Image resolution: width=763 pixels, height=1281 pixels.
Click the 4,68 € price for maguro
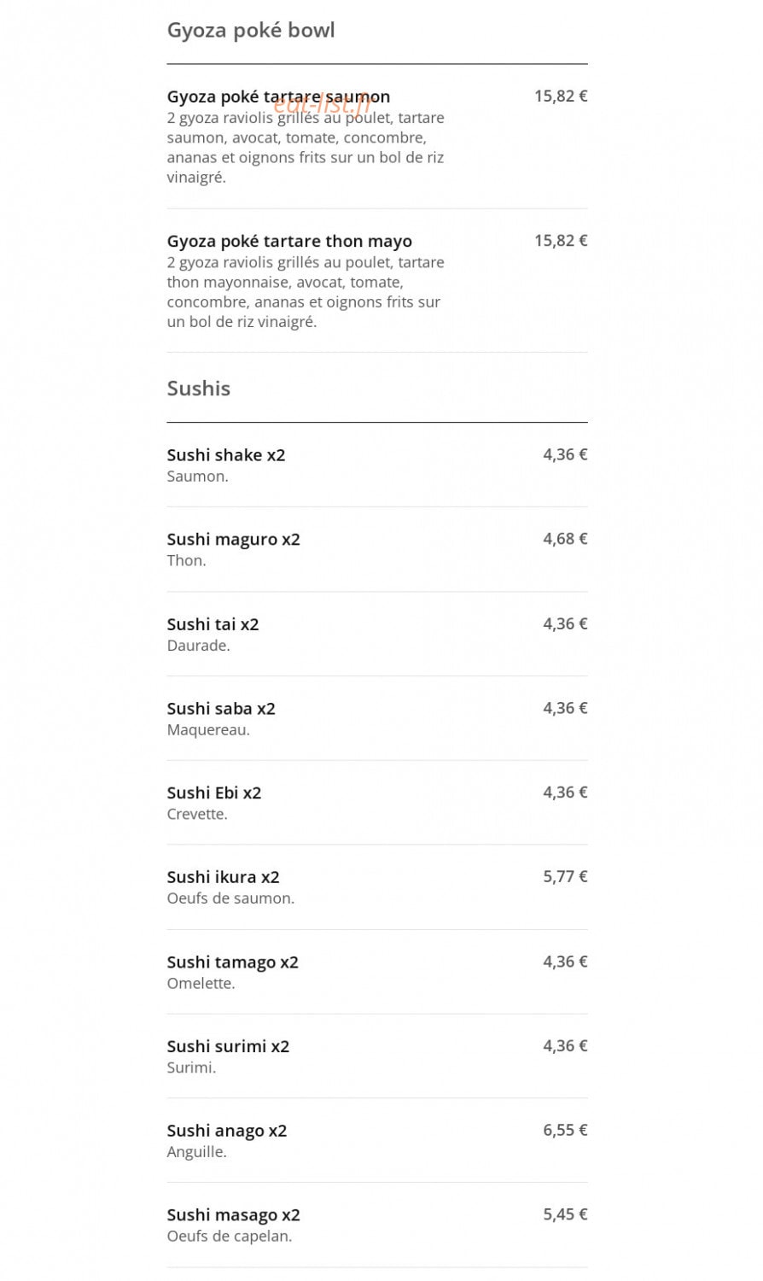pos(565,539)
